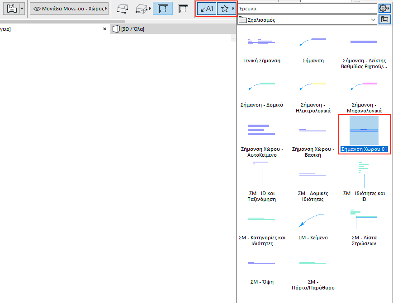Viewport: 393px width, 303px height.
Task: Open the Σχολιασμός folder dropdown
Action: click(307, 20)
